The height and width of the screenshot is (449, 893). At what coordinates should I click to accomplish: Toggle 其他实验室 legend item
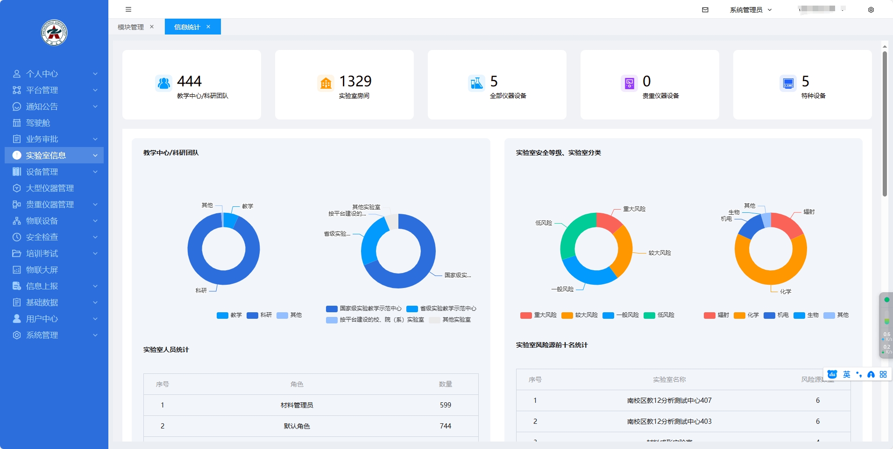(x=450, y=320)
